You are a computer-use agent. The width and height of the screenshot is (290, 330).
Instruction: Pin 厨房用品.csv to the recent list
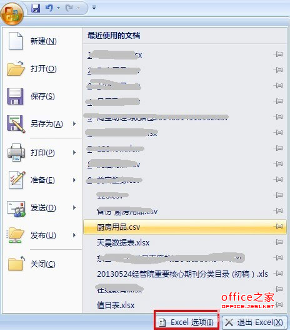click(x=279, y=227)
